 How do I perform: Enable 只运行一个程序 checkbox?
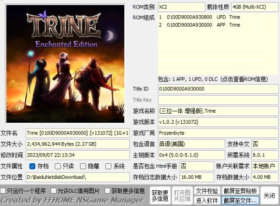point(3,191)
